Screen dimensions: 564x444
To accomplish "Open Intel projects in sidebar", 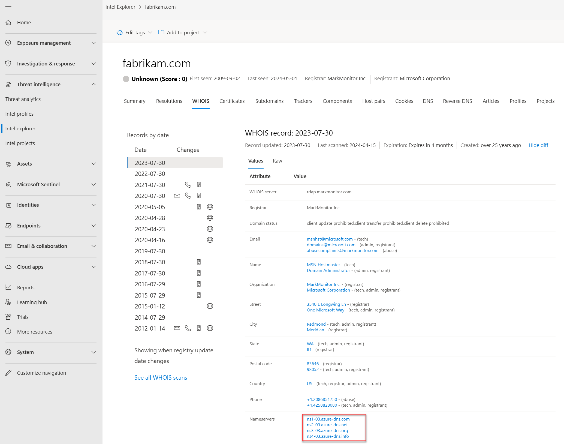I will 20,143.
